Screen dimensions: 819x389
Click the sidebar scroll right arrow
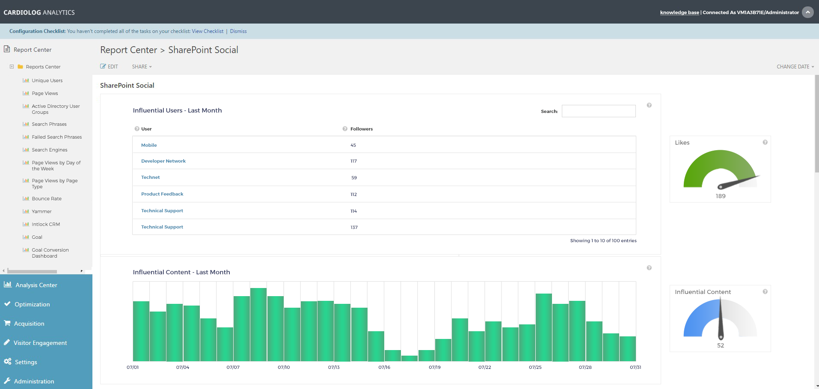81,271
